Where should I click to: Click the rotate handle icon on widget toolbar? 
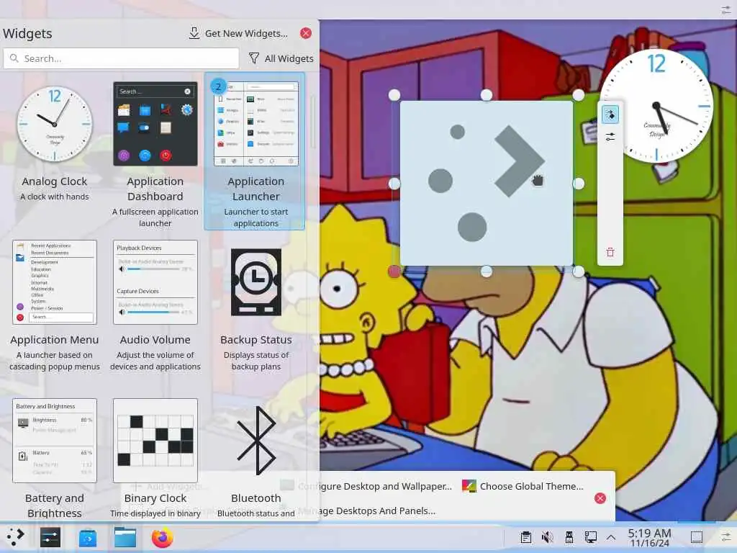(x=610, y=114)
